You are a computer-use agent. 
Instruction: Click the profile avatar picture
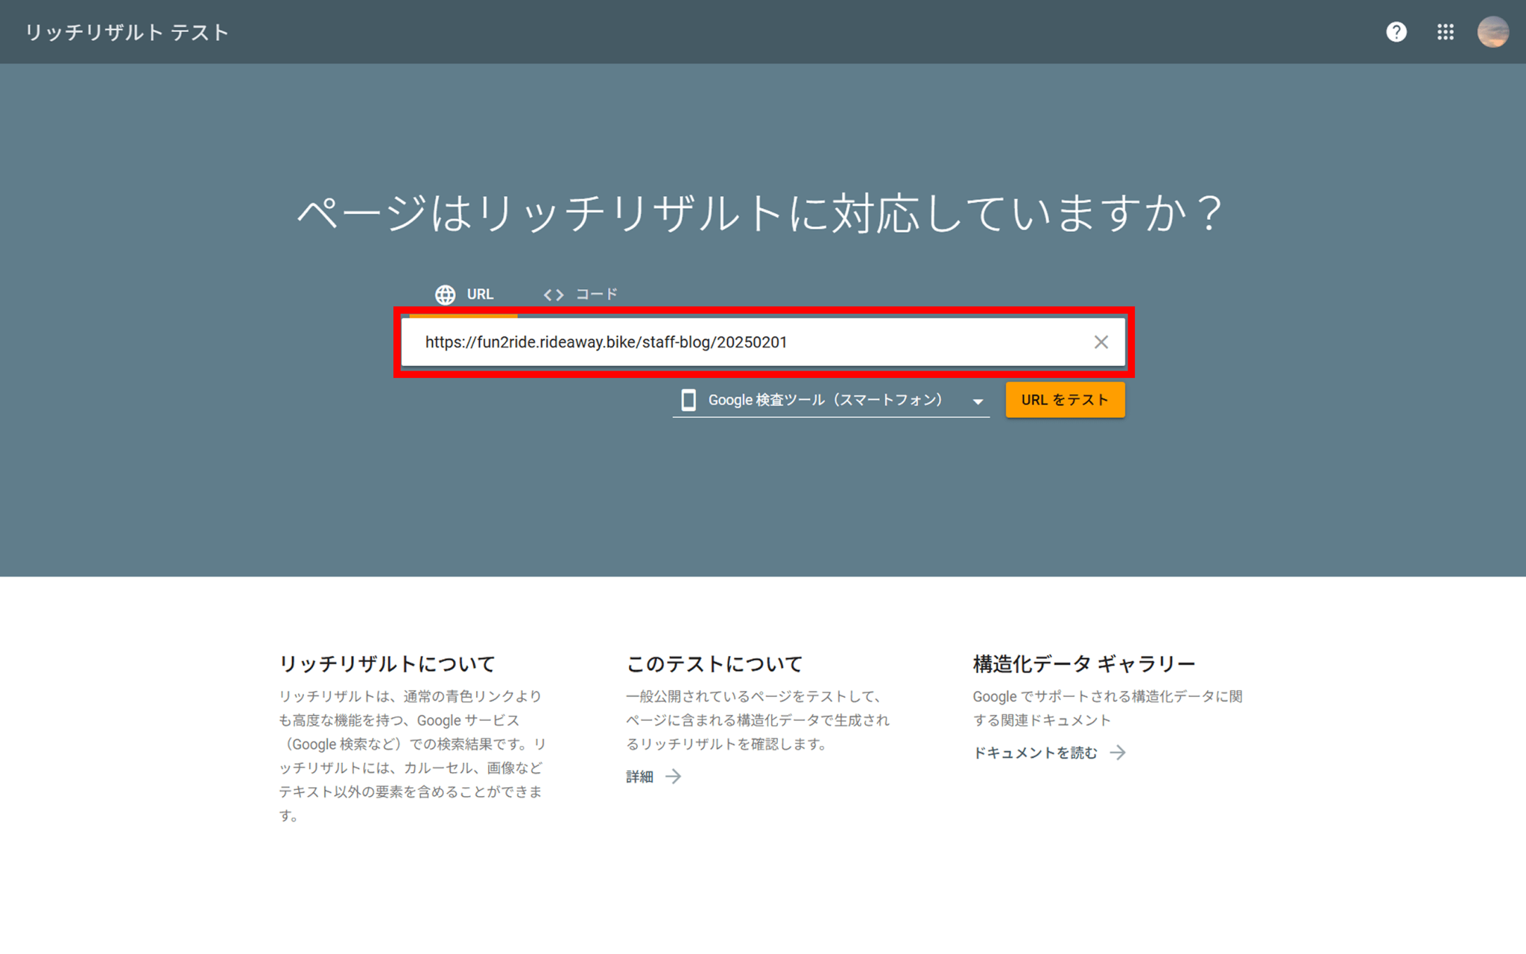pos(1492,32)
